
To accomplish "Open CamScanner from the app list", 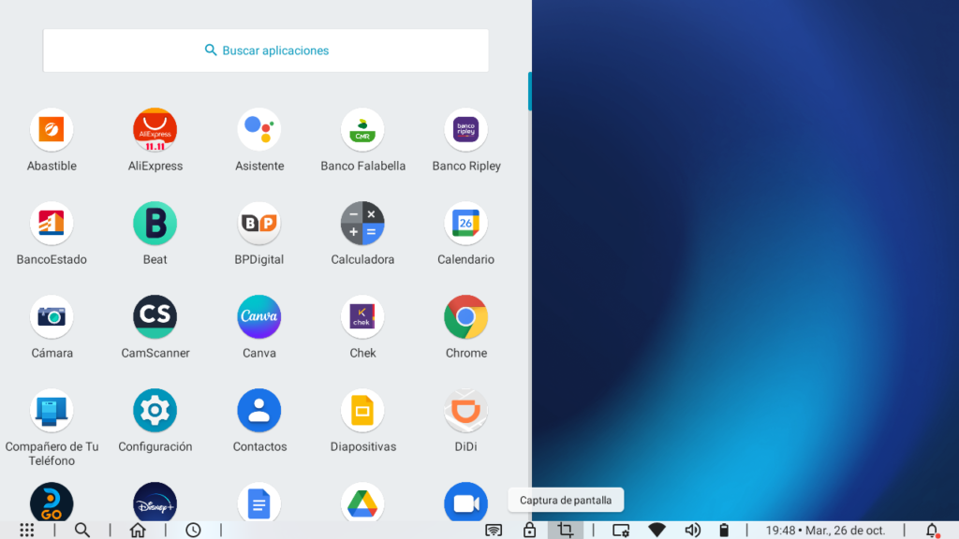I will tap(155, 317).
